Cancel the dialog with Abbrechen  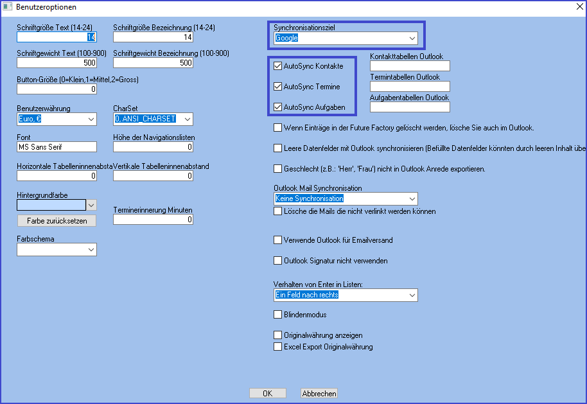click(319, 393)
